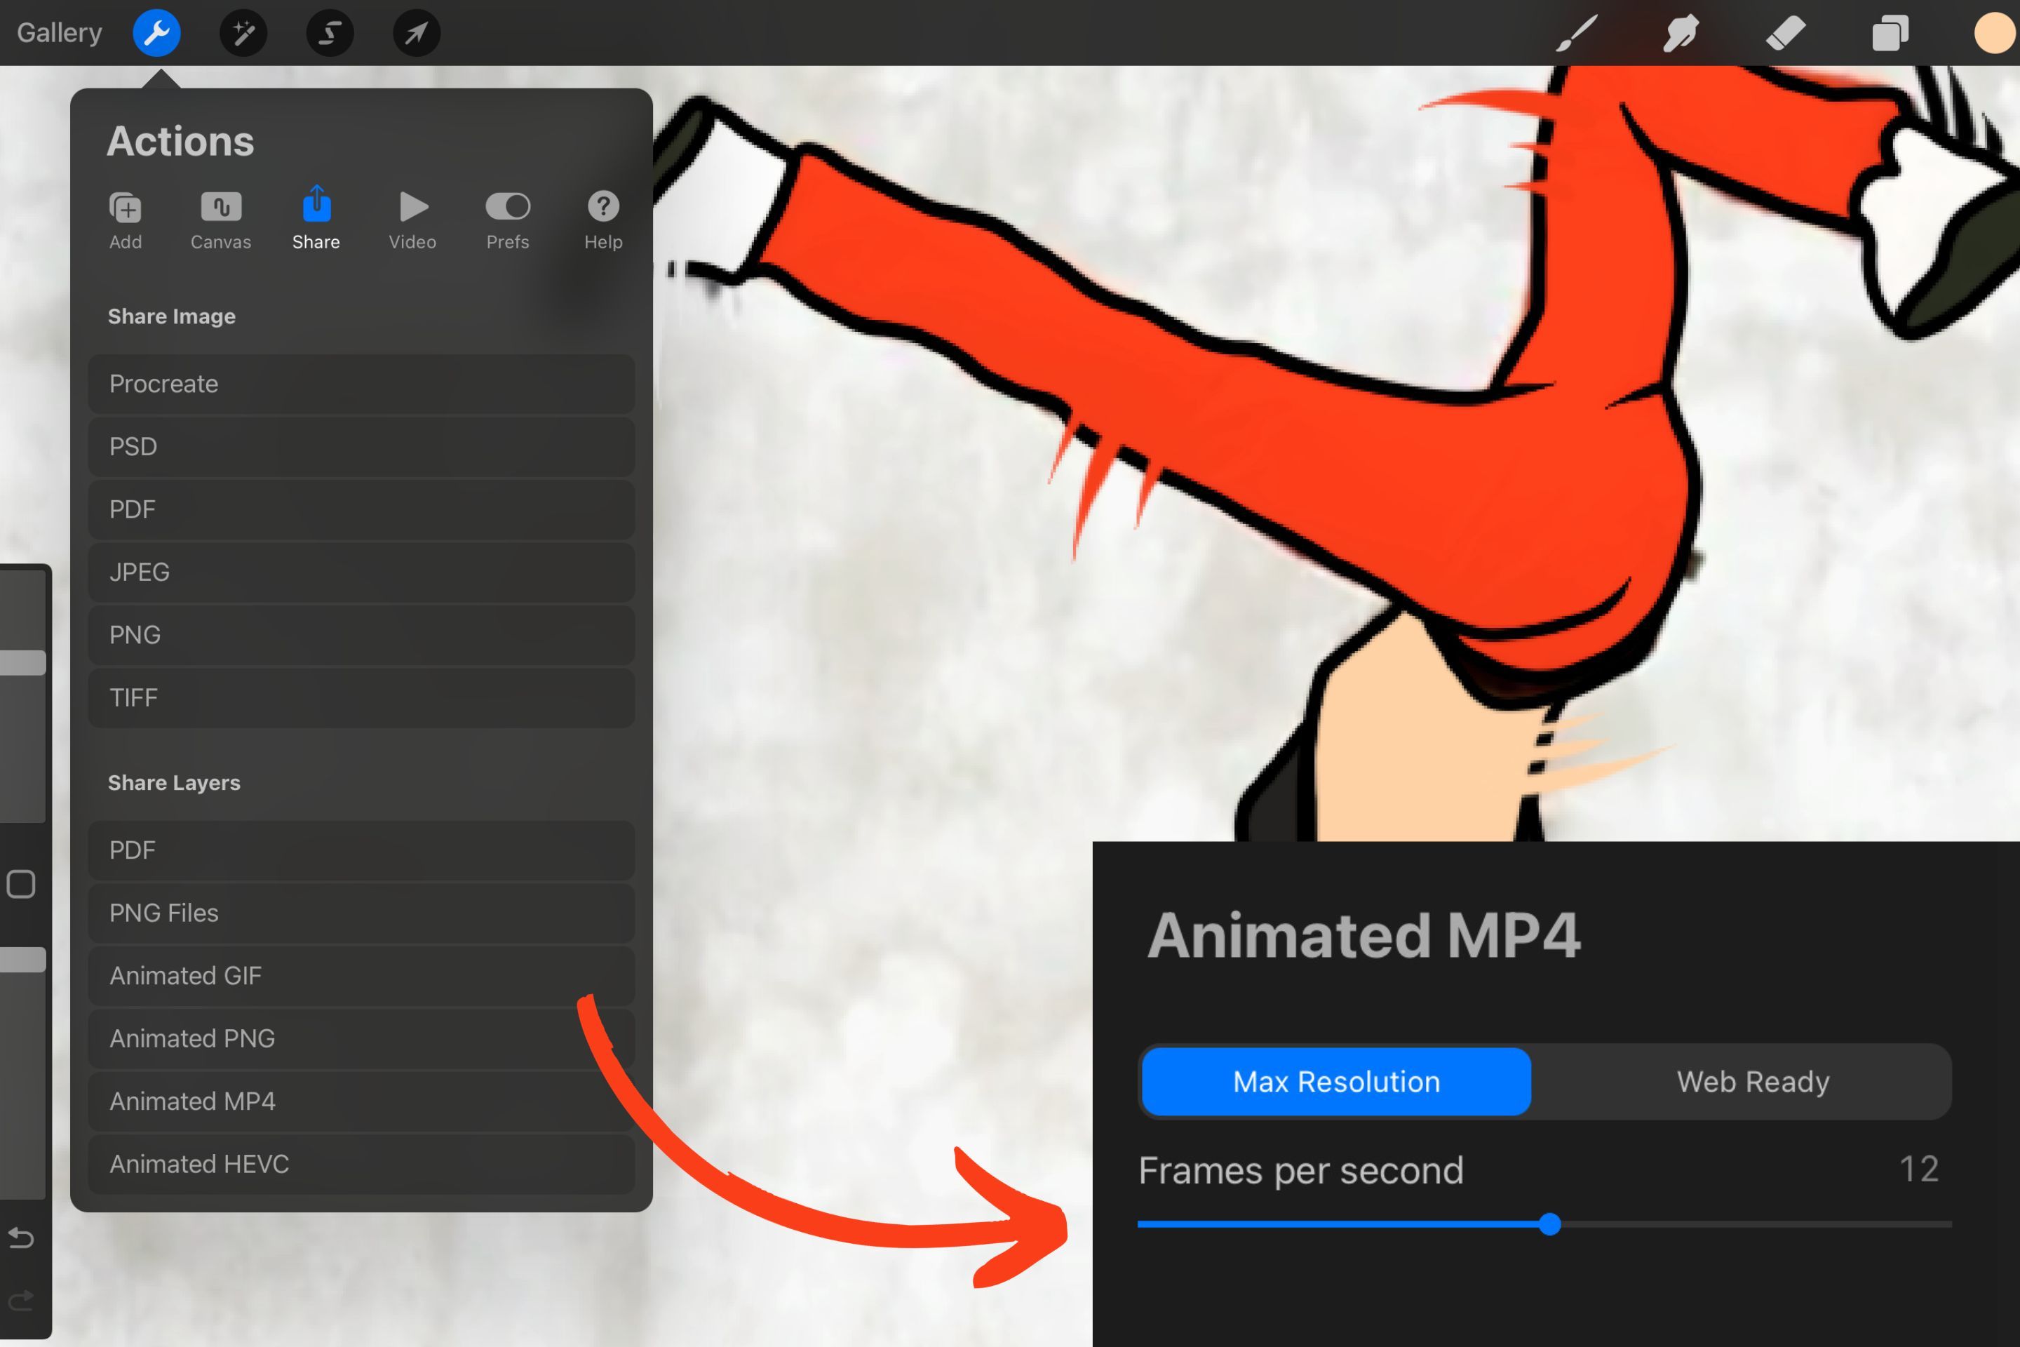Screen dimensions: 2020x1347
Task: Open the Adjustments magic wand menu
Action: (243, 33)
